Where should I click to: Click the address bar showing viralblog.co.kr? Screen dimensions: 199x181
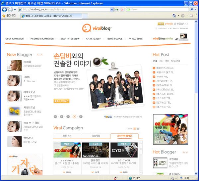(x=64, y=9)
